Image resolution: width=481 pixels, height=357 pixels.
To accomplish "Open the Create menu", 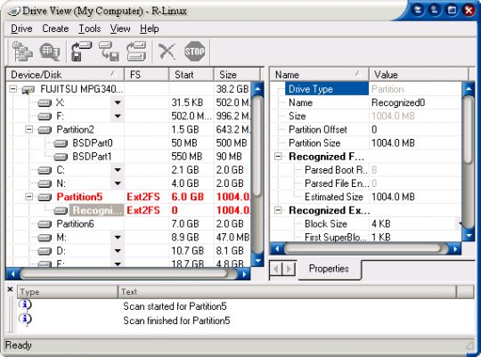I will tap(55, 28).
